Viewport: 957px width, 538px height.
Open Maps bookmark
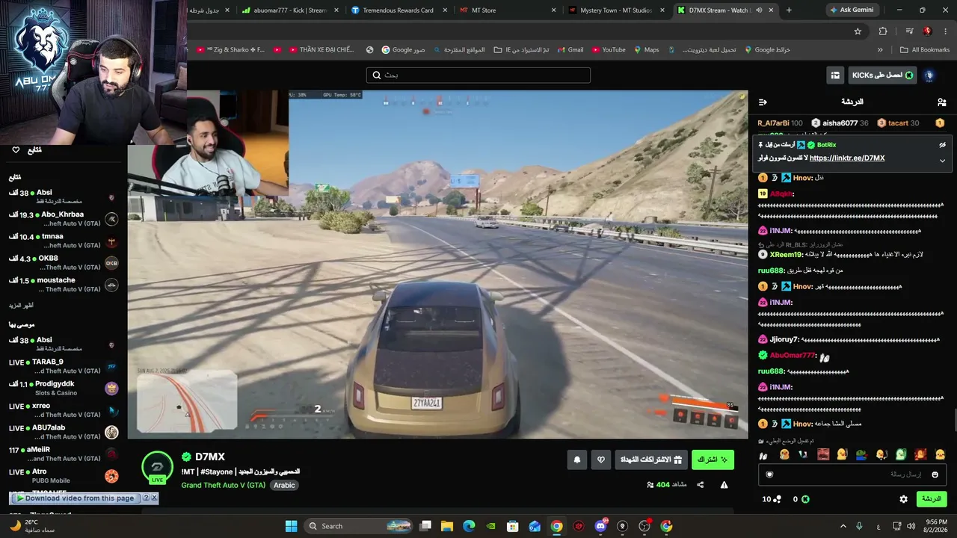[646, 50]
